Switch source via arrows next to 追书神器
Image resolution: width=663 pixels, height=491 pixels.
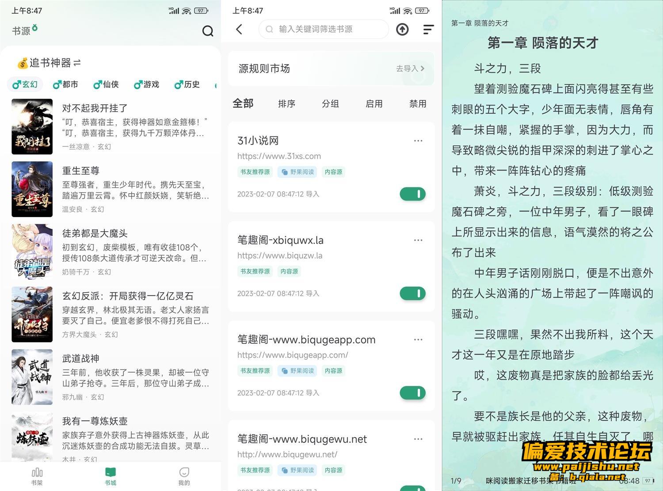pyautogui.click(x=77, y=63)
